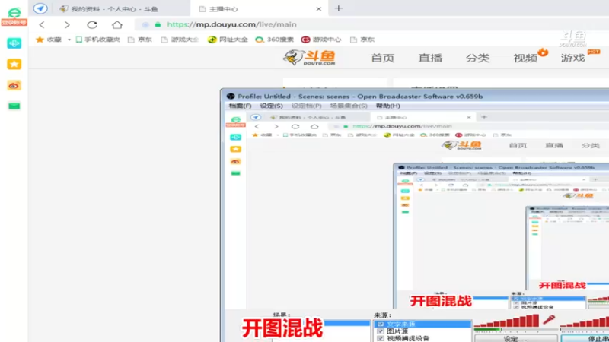Open the teal game controller sidebar icon
609x342 pixels.
[14, 43]
